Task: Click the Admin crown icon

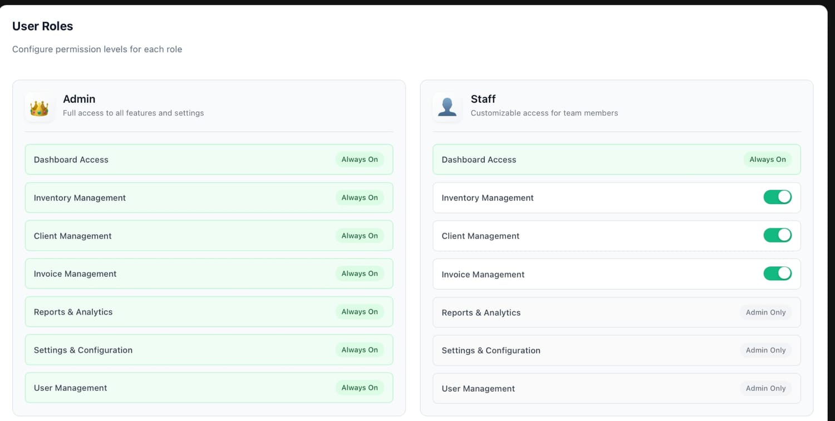Action: click(x=39, y=107)
